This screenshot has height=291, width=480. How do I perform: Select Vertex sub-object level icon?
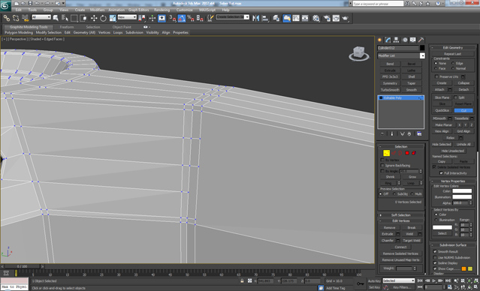(x=386, y=153)
